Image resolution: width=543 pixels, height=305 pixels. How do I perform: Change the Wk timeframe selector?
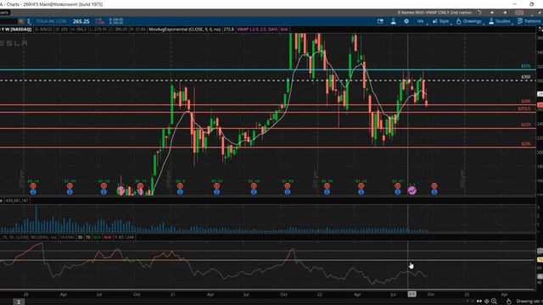click(x=421, y=21)
